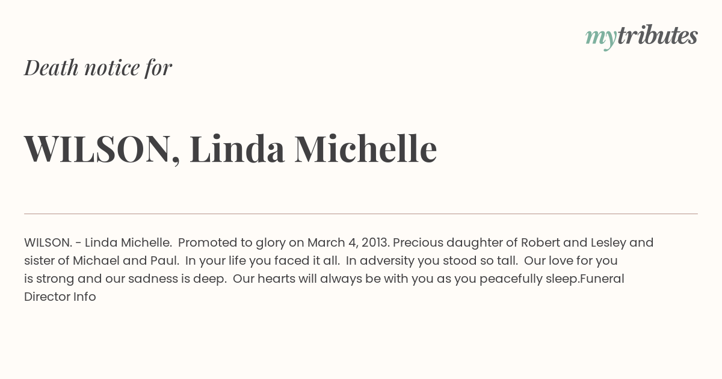722x379 pixels.
Task: Click the date 'March 4, 2013'
Action: point(348,242)
